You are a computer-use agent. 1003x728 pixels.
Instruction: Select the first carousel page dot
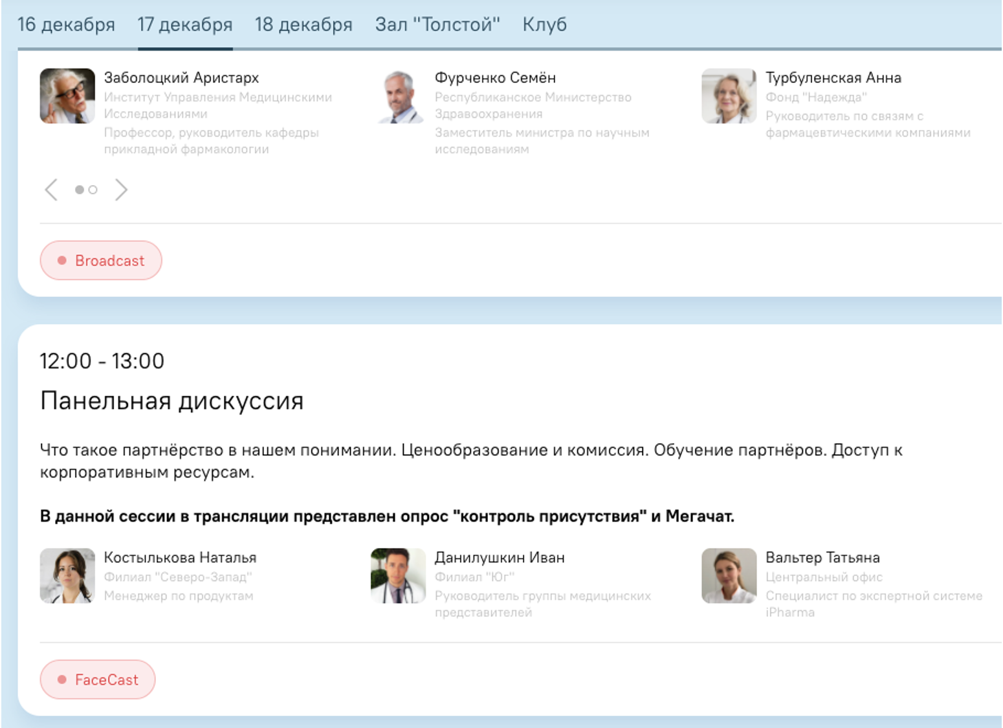pos(79,190)
